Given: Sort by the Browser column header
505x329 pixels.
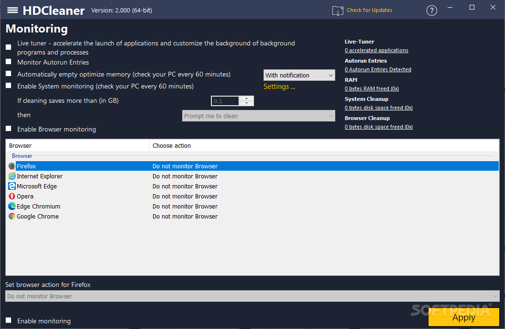Looking at the screenshot, I should click(77, 145).
